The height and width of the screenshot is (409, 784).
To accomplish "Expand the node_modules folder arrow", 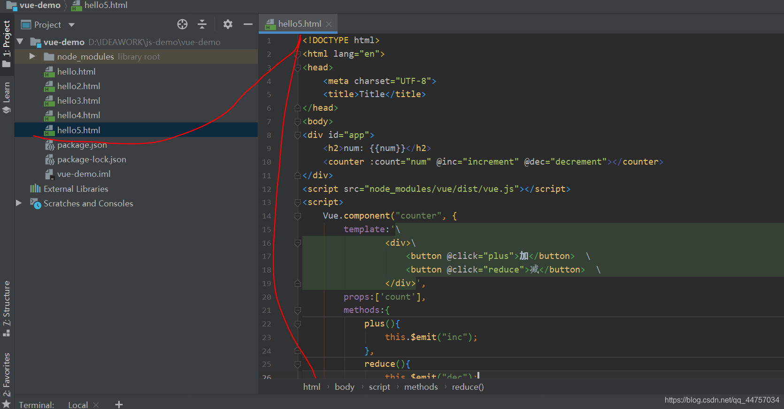I will [x=32, y=56].
